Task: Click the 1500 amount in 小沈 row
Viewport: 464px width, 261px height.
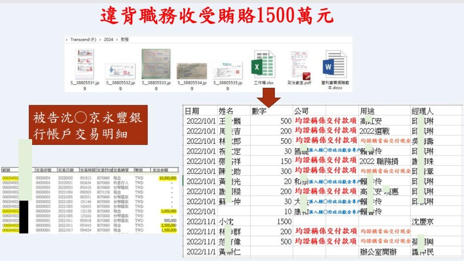Action: (x=284, y=222)
